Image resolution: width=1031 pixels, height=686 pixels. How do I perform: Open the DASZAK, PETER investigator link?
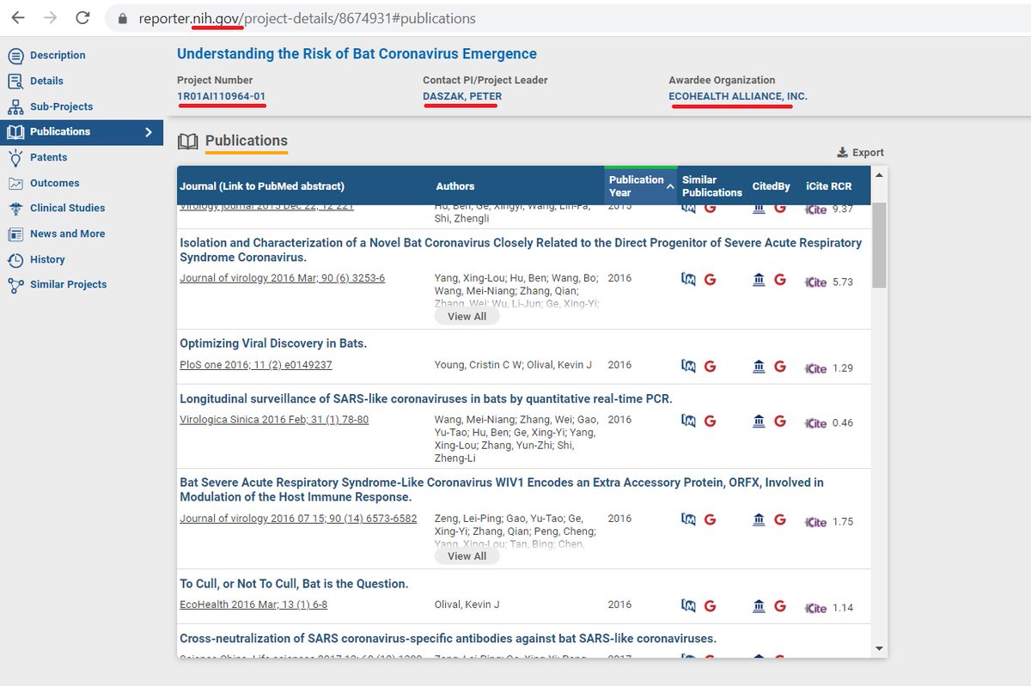[462, 96]
